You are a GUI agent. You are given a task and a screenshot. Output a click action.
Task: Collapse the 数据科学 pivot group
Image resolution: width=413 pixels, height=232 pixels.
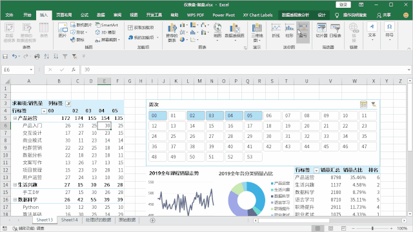pos(15,200)
